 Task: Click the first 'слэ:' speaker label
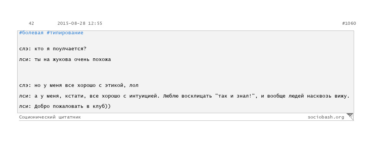pos(25,49)
